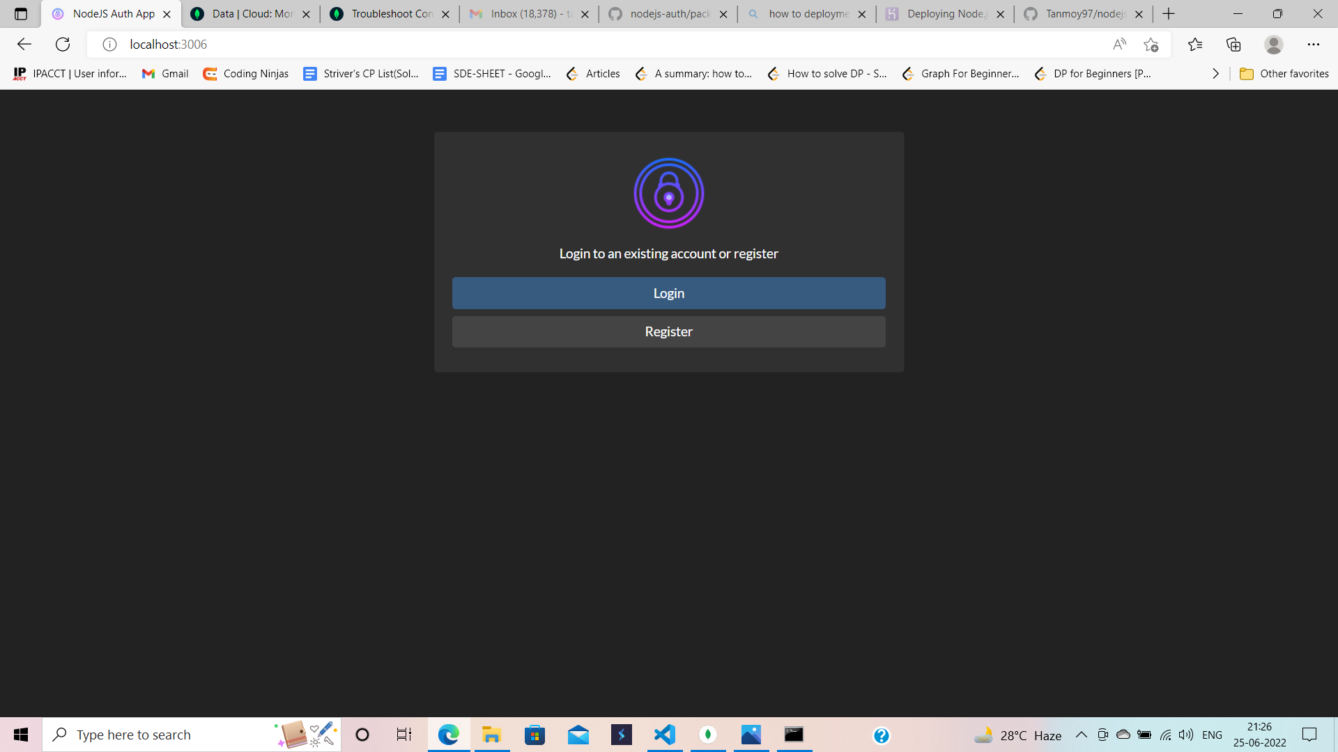Expand hidden icons in the system tray
Screen dimensions: 1338x752
point(1082,735)
